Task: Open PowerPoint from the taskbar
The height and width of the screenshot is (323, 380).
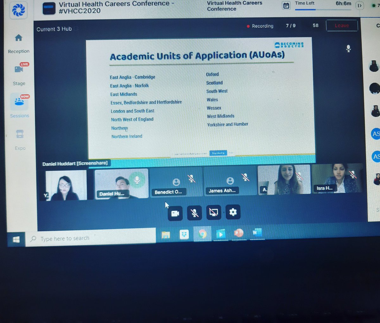Action: pos(238,233)
